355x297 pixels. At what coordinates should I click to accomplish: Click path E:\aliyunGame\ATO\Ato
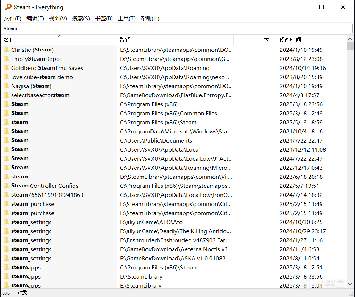coord(151,222)
